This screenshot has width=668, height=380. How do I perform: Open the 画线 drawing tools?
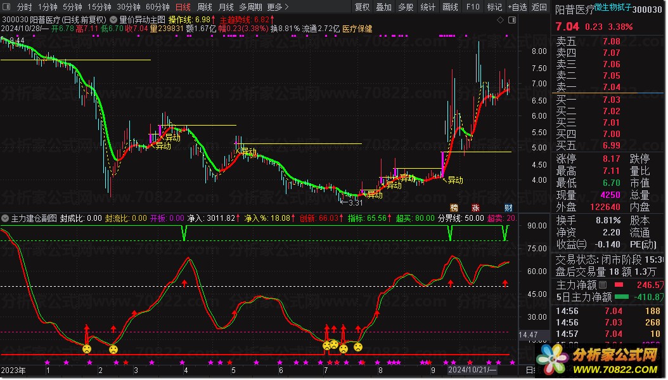click(451, 7)
